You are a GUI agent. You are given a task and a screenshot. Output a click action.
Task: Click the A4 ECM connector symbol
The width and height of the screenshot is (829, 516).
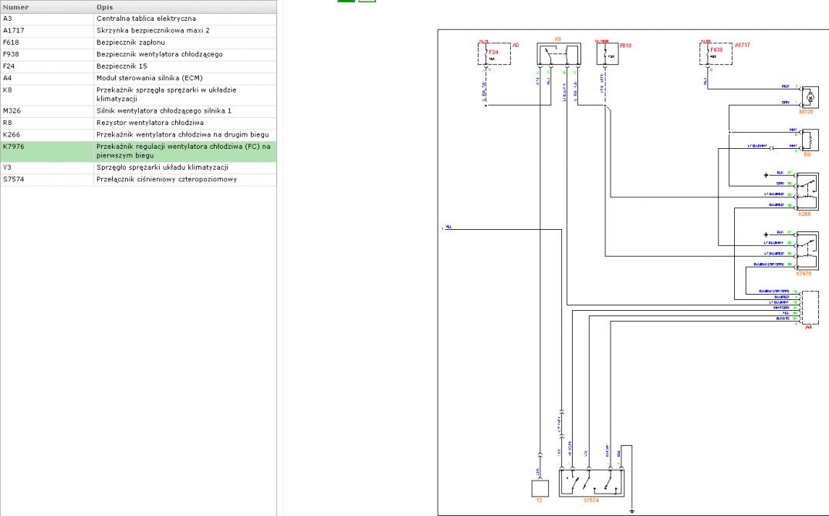click(810, 306)
